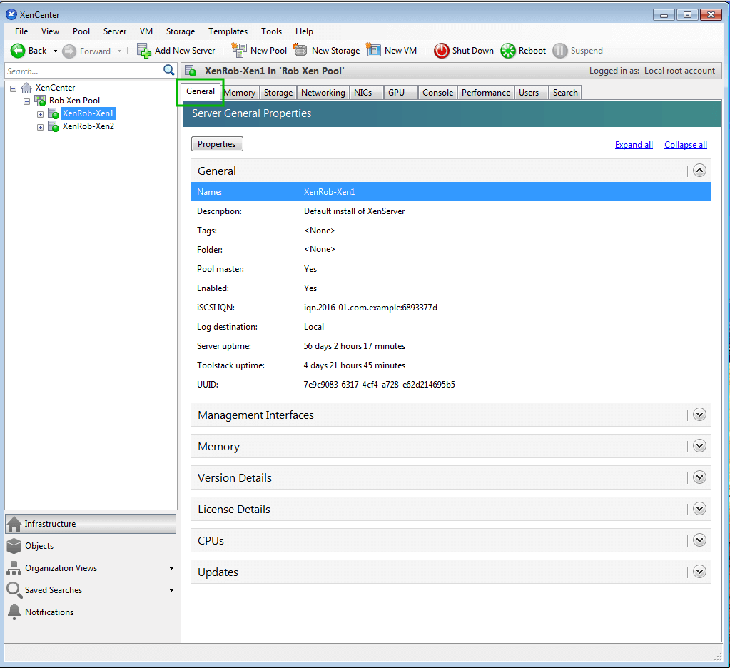Screen dimensions: 730x668
Task: Open the Saved Searches dropdown arrow
Action: click(x=171, y=591)
